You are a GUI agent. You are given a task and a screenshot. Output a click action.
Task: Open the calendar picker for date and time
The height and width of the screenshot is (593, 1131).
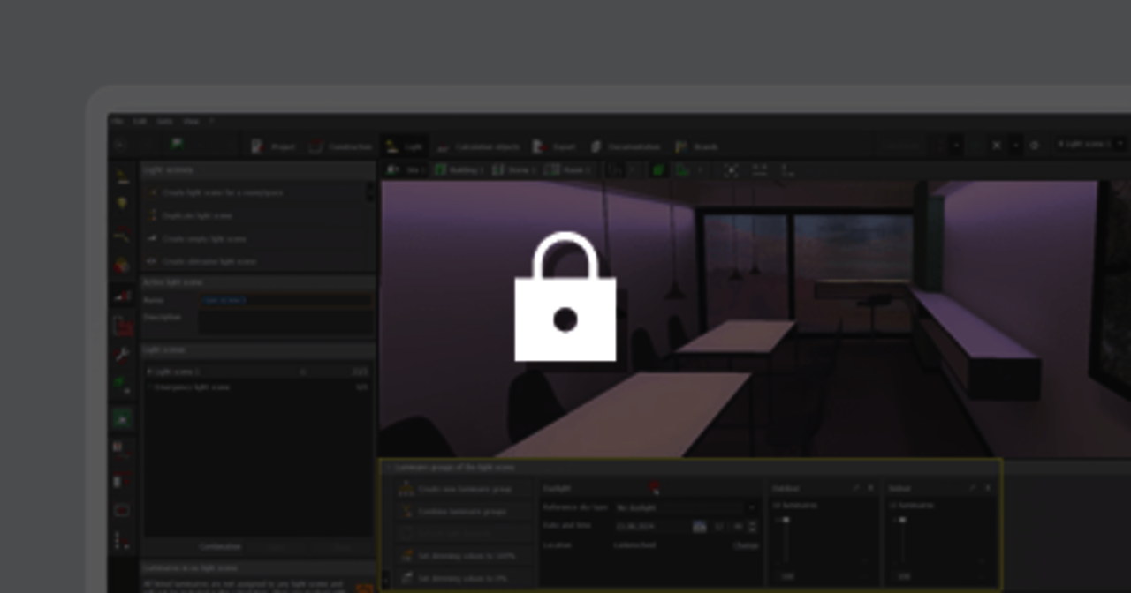click(x=699, y=527)
